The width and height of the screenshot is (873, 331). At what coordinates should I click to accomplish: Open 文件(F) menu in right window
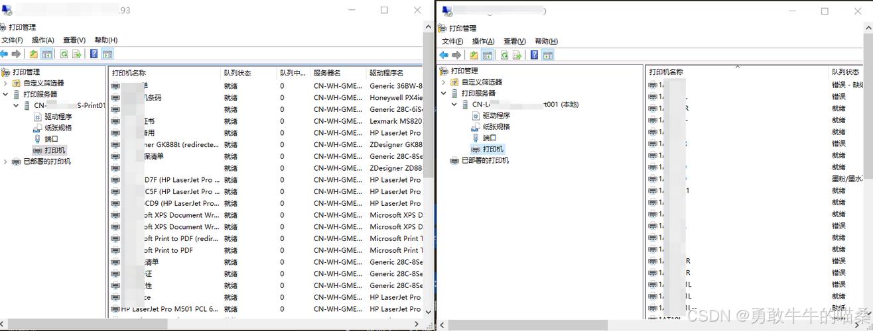(x=452, y=41)
